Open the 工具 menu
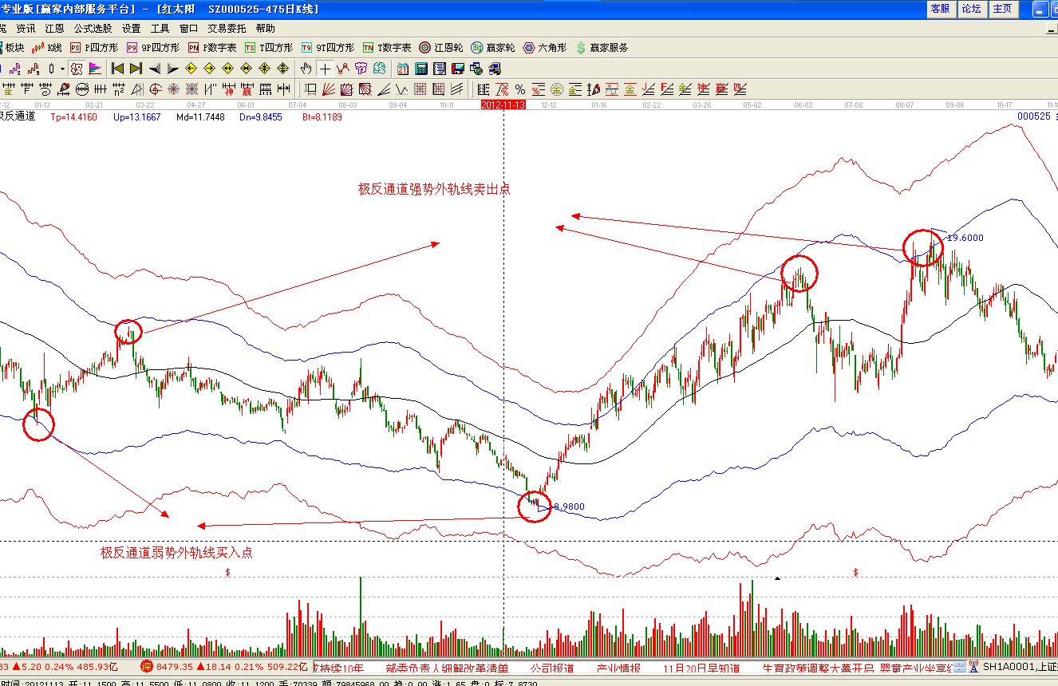The width and height of the screenshot is (1058, 686). point(160,28)
